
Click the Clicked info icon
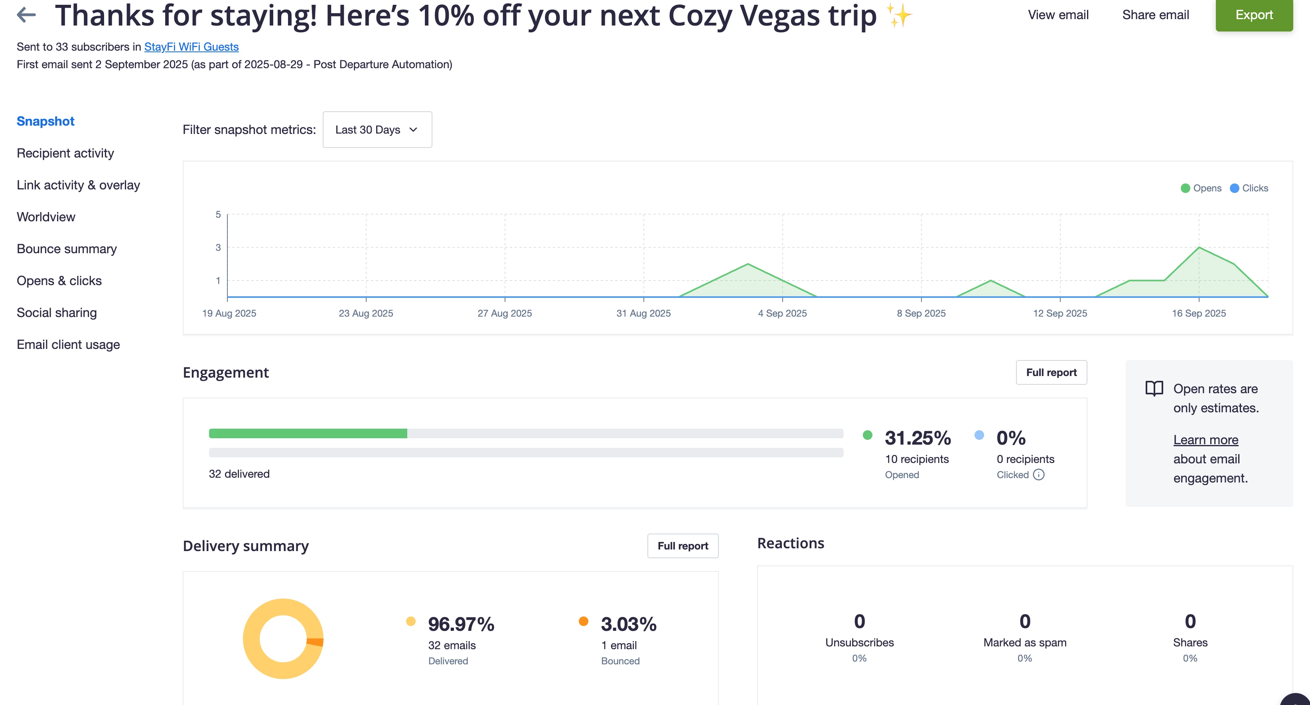1039,475
